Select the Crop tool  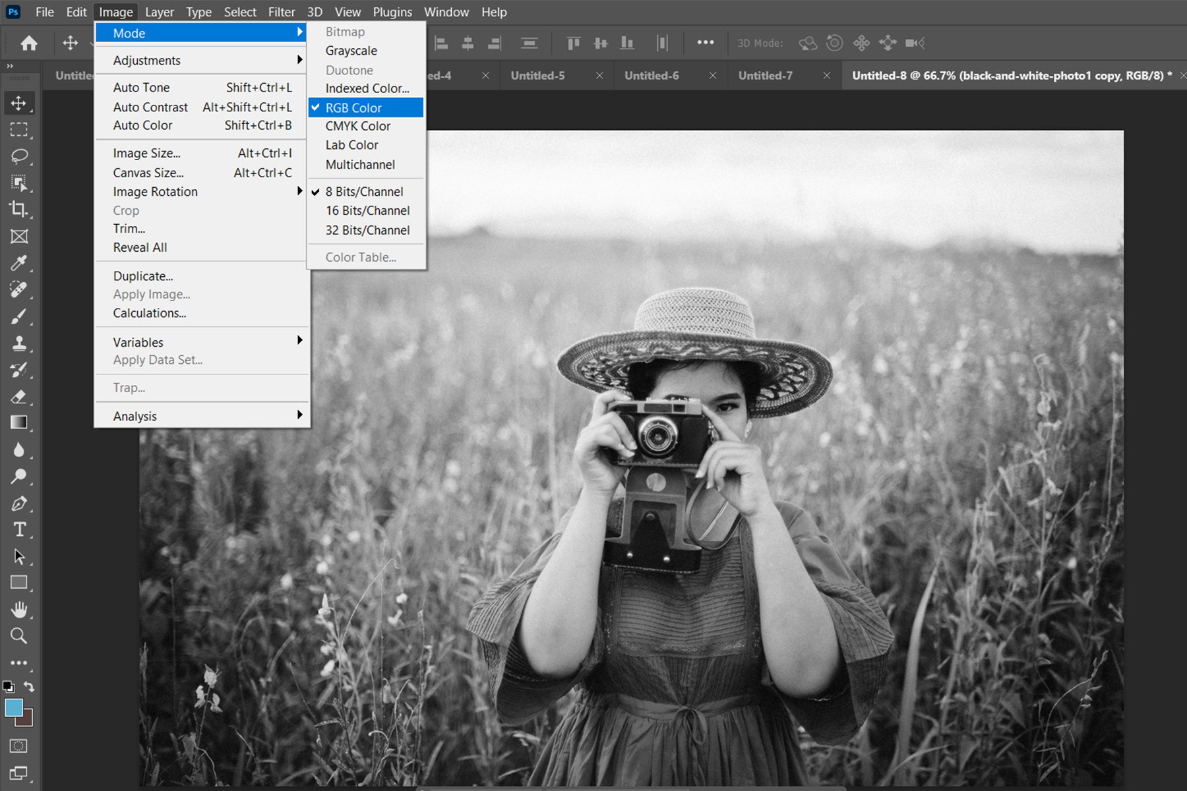pyautogui.click(x=18, y=210)
